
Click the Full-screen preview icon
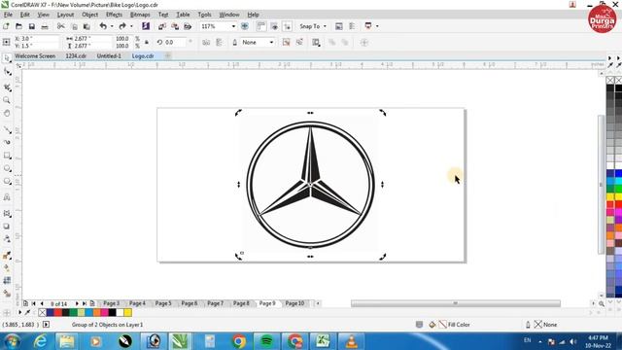coord(245,26)
